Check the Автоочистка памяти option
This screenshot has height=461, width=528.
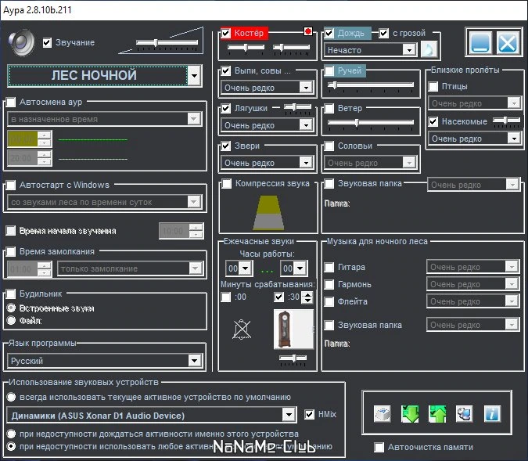pyautogui.click(x=379, y=447)
